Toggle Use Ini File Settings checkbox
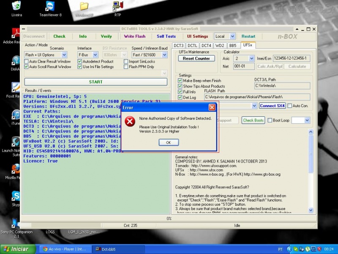The width and height of the screenshot is (338, 254). (x=80, y=67)
